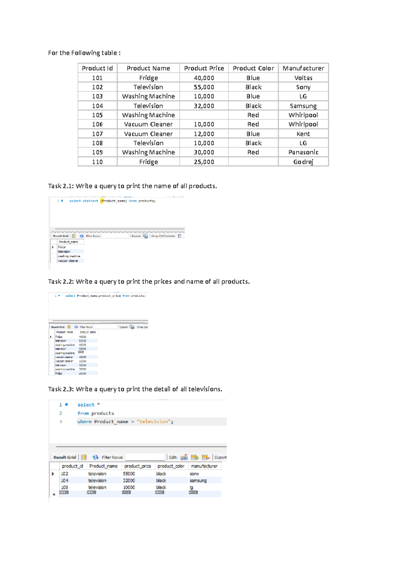Click the Filter Rows field in Task 2.2
Viewport: 399px width, 564px height.
(x=106, y=327)
